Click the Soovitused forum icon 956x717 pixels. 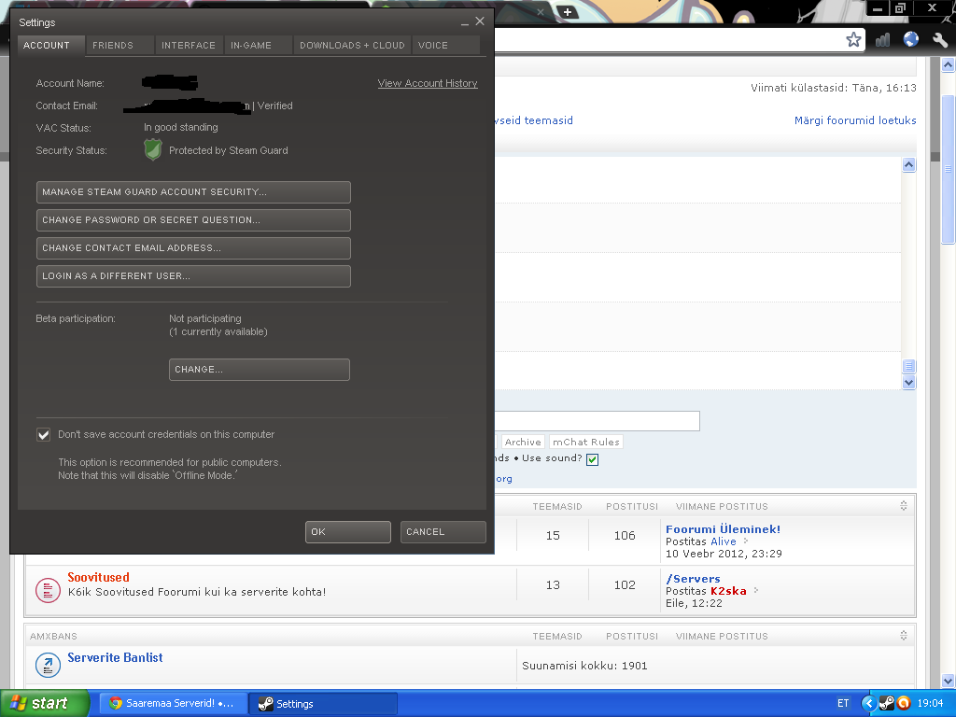pos(48,590)
